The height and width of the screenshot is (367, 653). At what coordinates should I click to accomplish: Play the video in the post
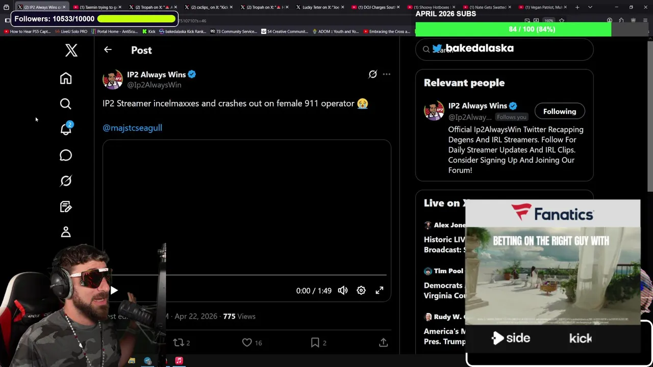[114, 291]
